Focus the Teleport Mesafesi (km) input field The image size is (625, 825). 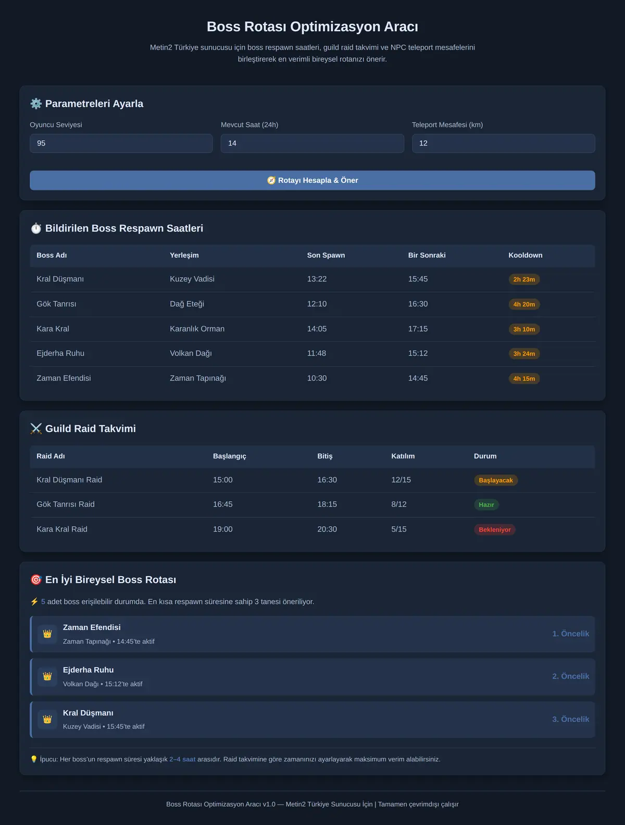(x=504, y=143)
